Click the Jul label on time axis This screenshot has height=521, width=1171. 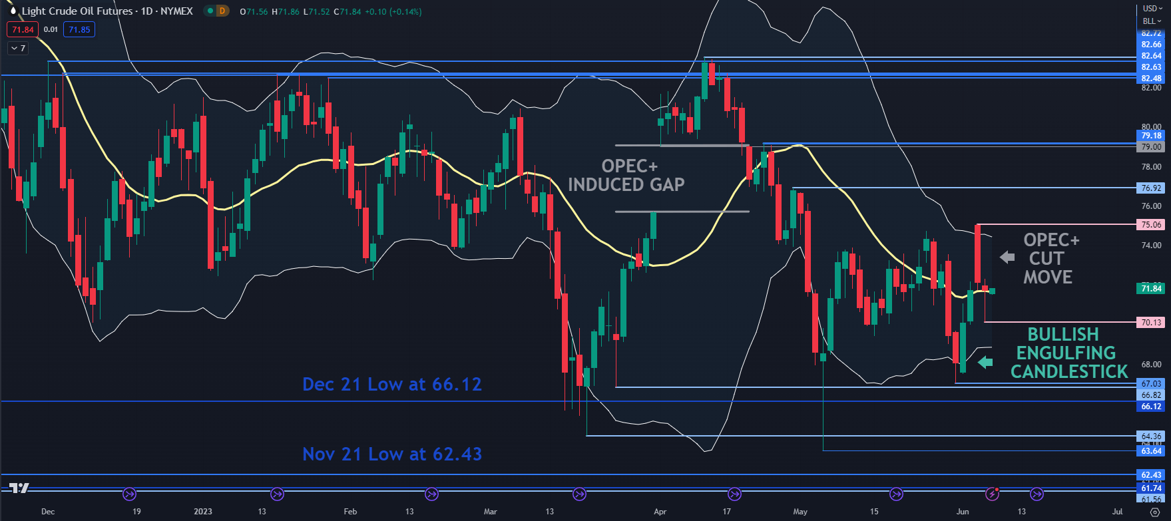(x=1118, y=512)
